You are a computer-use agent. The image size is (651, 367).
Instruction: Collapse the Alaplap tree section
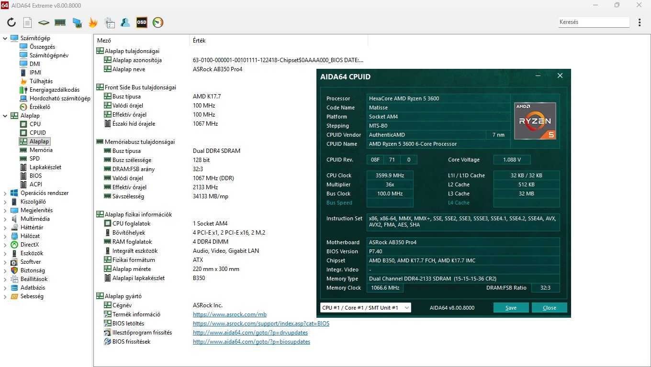[x=5, y=116]
